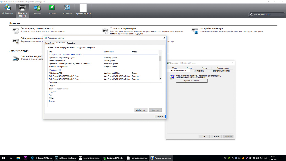Click Закрыть in the color management dialog
286x161 pixels.
tap(160, 117)
